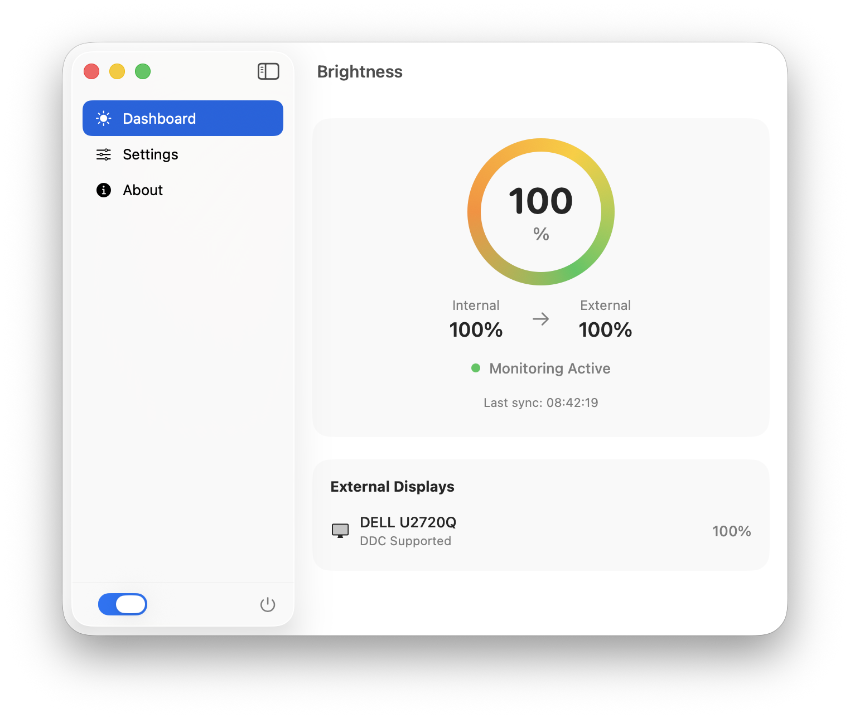Click the green Monitoring Active status dot
The width and height of the screenshot is (850, 718).
476,368
